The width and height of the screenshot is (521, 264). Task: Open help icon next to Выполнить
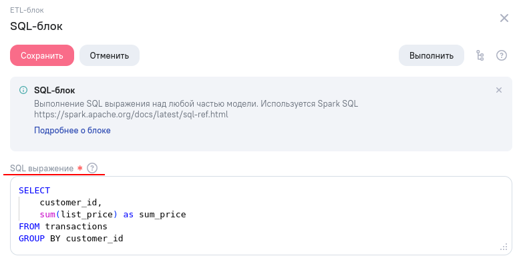[502, 55]
